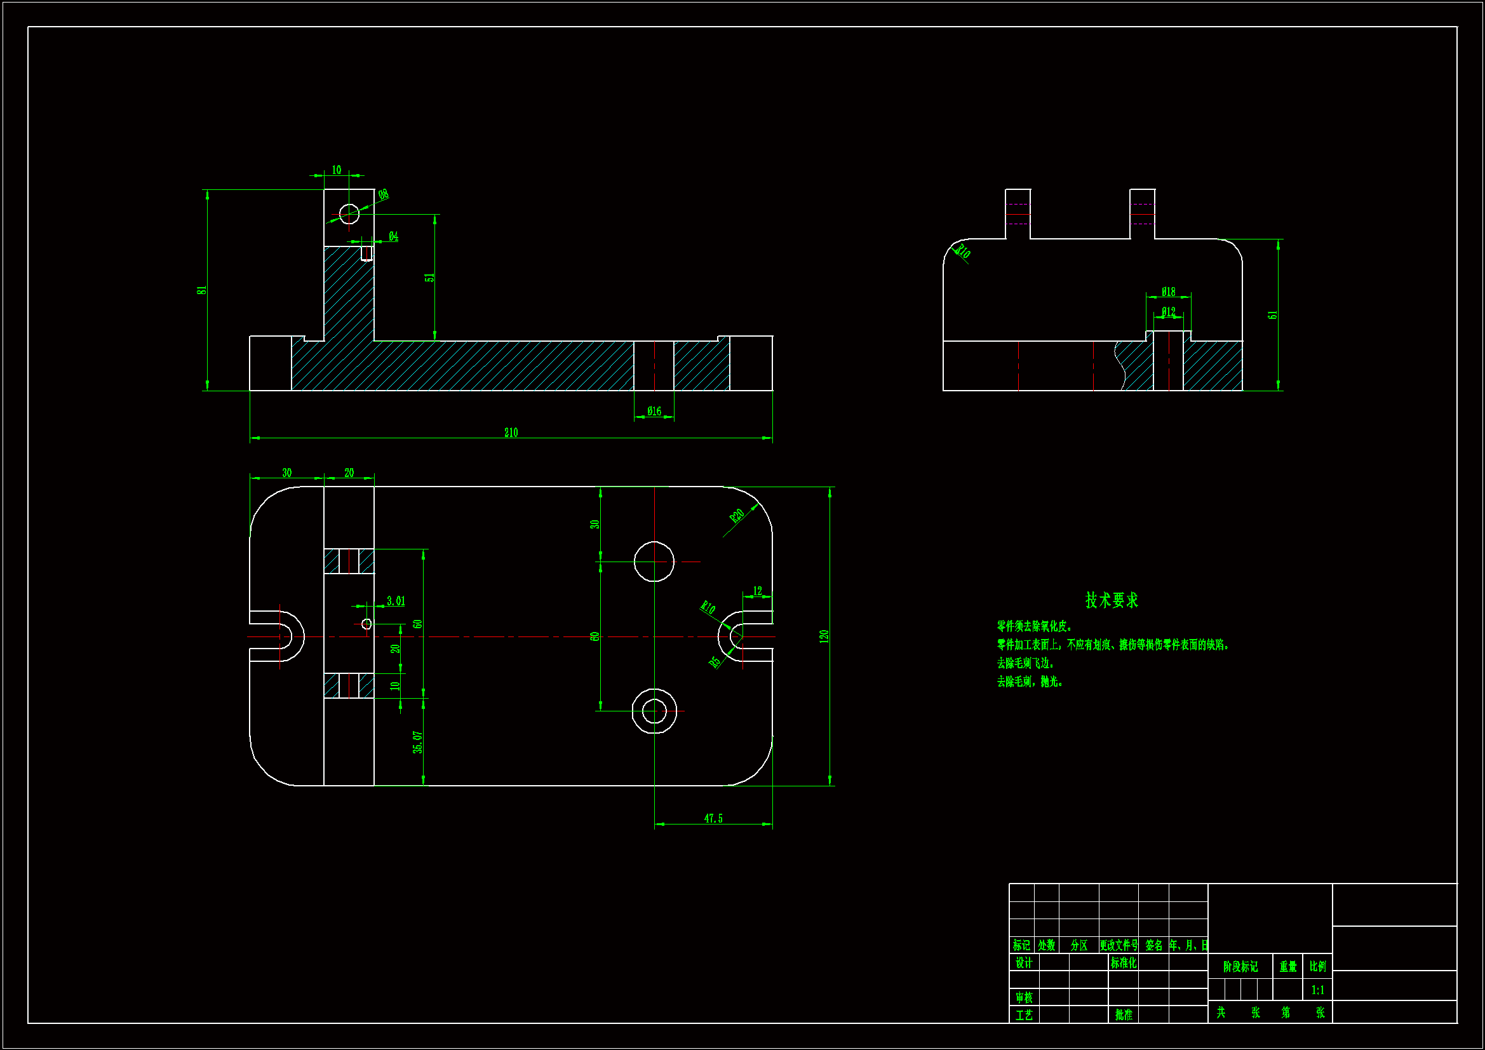Select the 3.01 small offset dimension
This screenshot has height=1050, width=1485.
[x=396, y=601]
